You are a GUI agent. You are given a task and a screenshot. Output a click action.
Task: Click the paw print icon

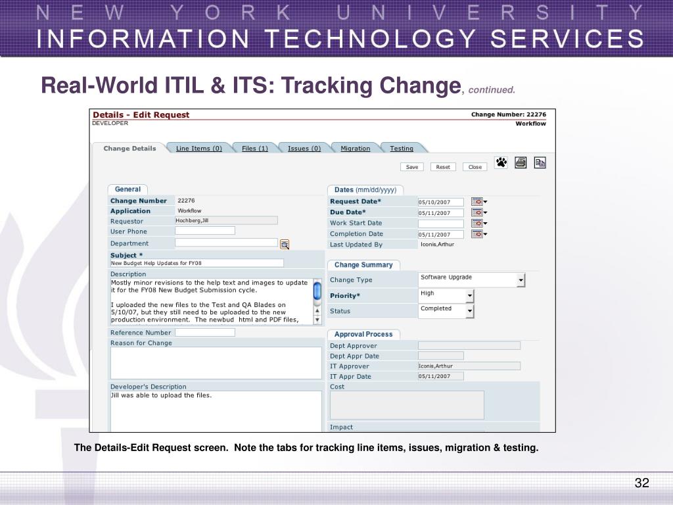[x=501, y=163]
